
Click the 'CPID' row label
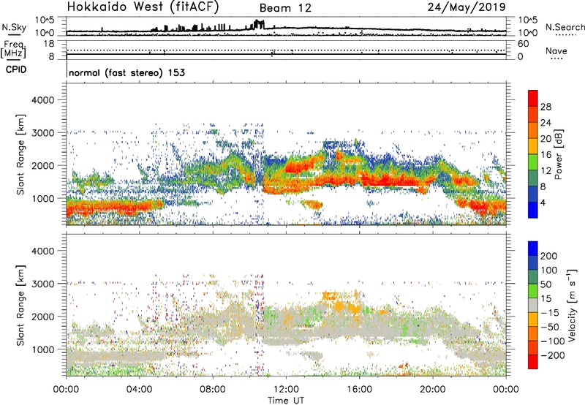point(16,69)
